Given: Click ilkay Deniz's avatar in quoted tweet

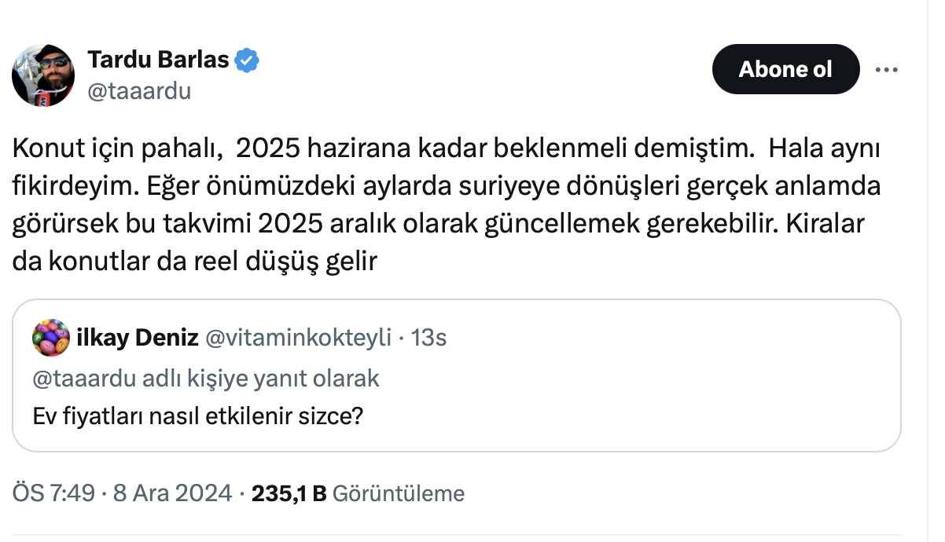Looking at the screenshot, I should coord(51,338).
